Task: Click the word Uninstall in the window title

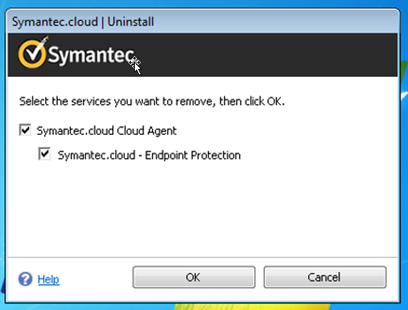Action: [x=131, y=22]
